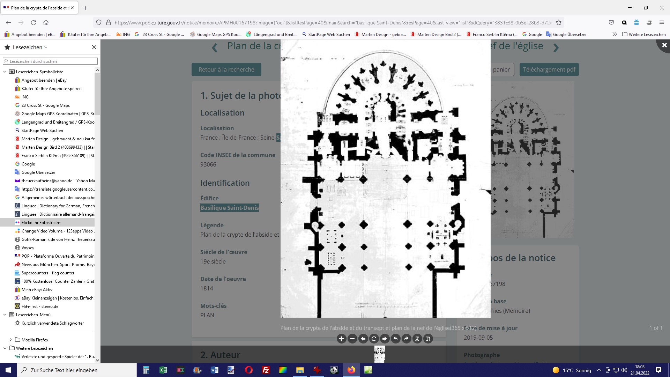Open Flickr: Ihr Fotostream bookmark
This screenshot has width=670, height=377.
point(41,223)
